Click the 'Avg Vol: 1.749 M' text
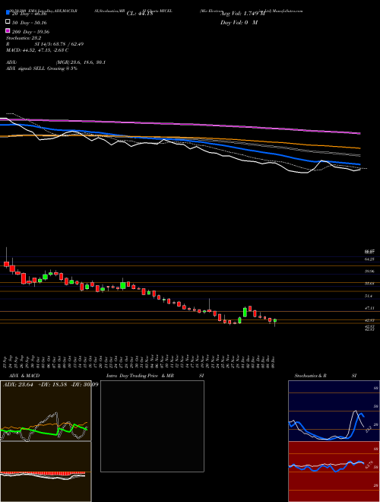380x502 pixels. [242, 14]
